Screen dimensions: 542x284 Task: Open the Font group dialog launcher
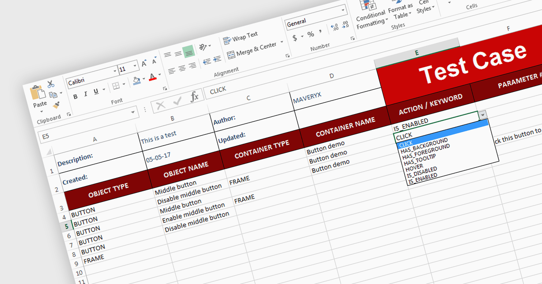pos(165,89)
